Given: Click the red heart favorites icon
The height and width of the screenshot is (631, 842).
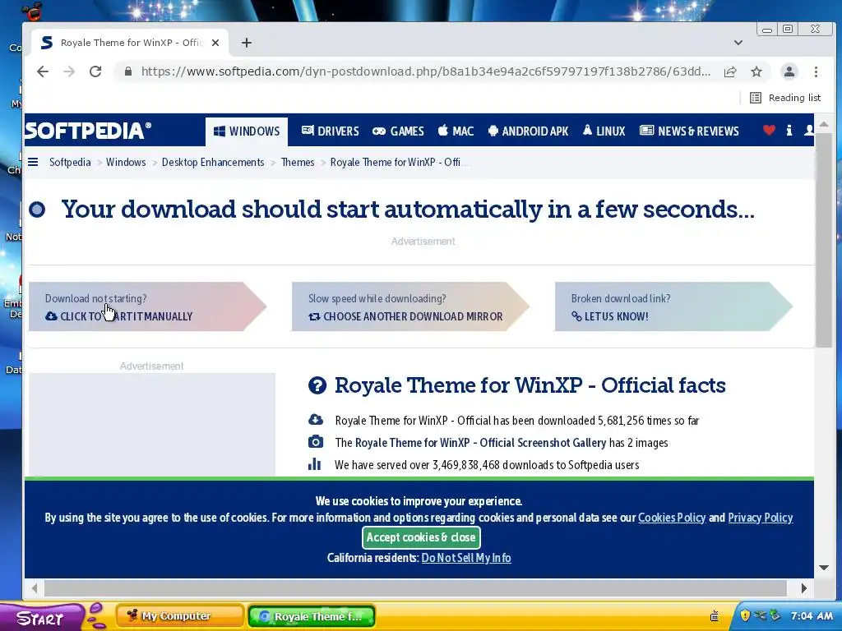Looking at the screenshot, I should click(769, 130).
